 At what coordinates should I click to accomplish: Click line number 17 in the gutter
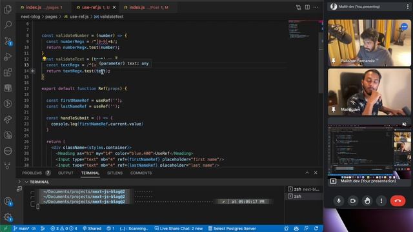26,88
